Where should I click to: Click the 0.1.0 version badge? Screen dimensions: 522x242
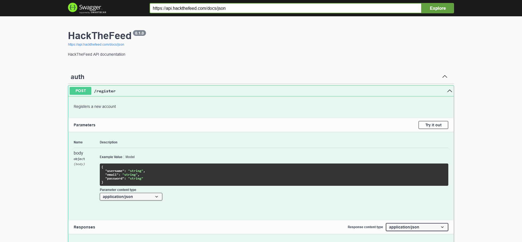coord(139,33)
